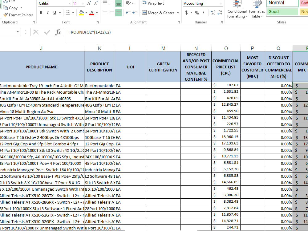Top align cell contents

tap(105, 3)
